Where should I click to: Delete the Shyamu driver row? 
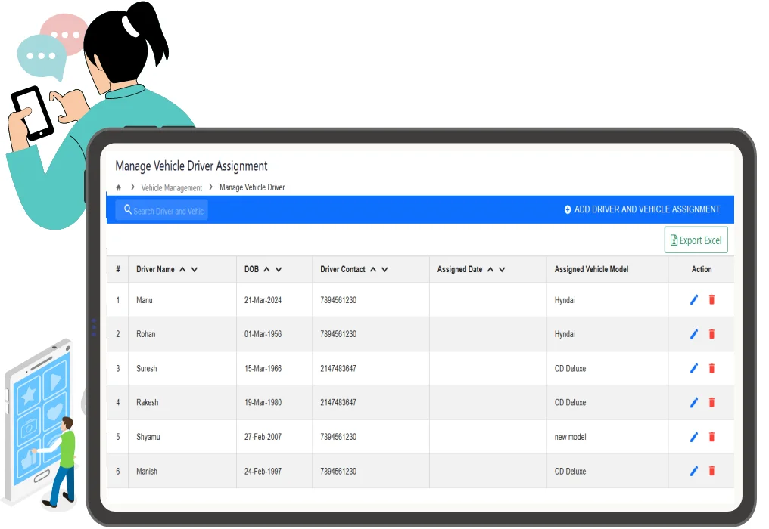coord(711,437)
